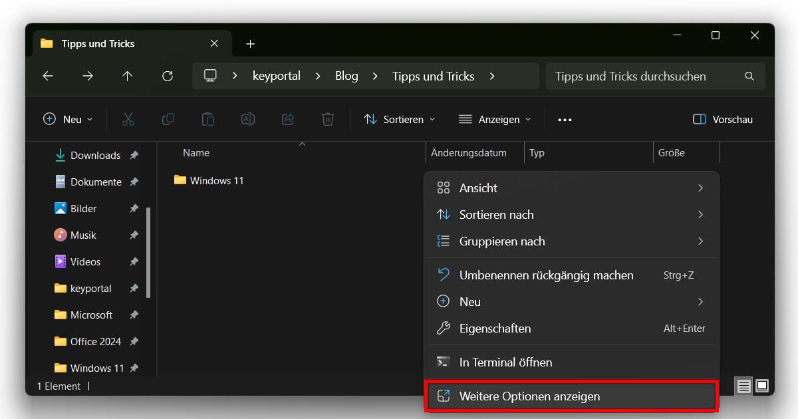Navigate up one folder level

click(127, 76)
